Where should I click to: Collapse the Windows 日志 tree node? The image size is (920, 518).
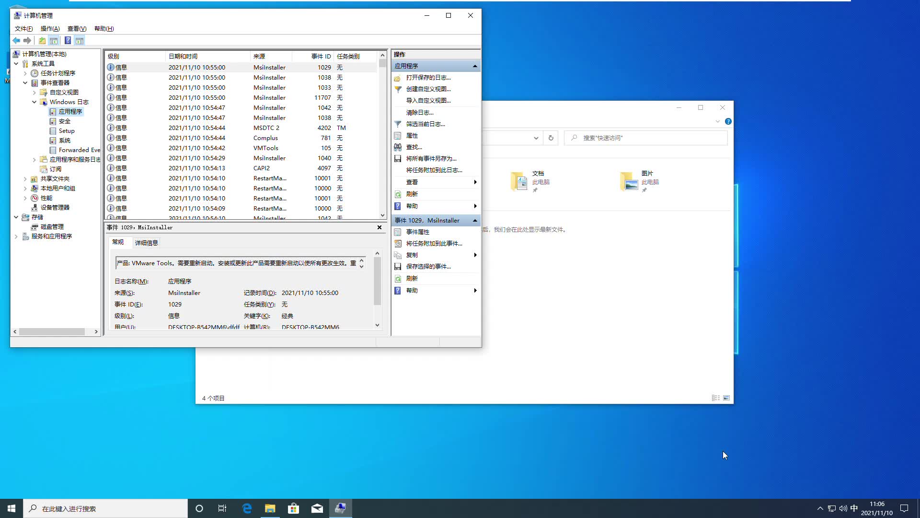(34, 102)
